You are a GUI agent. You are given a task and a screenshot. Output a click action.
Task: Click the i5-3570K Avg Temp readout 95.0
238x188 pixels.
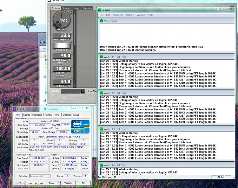pyautogui.click(x=62, y=56)
